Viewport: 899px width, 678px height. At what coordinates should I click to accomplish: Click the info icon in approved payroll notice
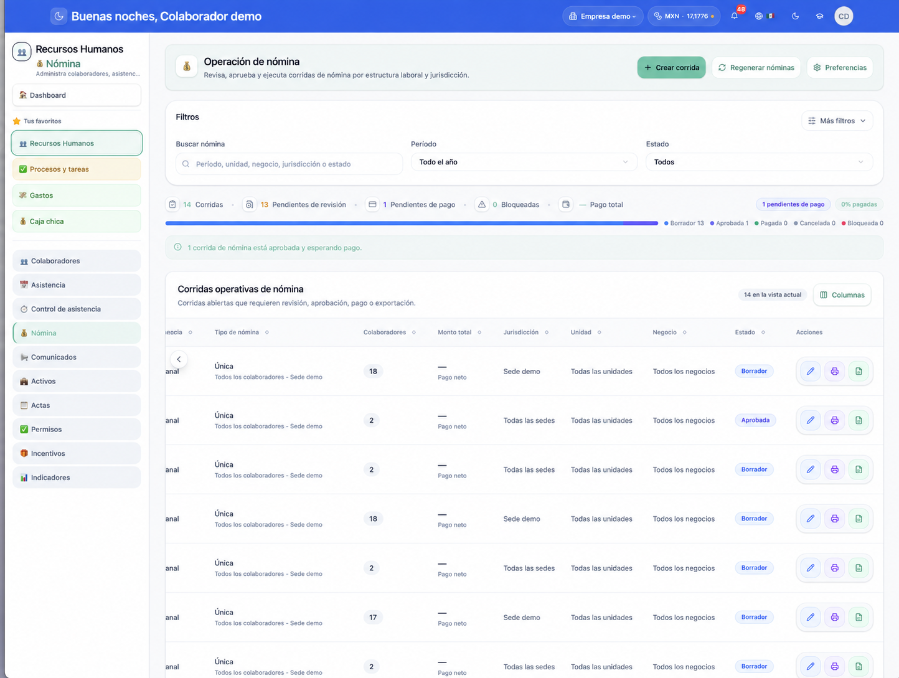[x=178, y=247]
